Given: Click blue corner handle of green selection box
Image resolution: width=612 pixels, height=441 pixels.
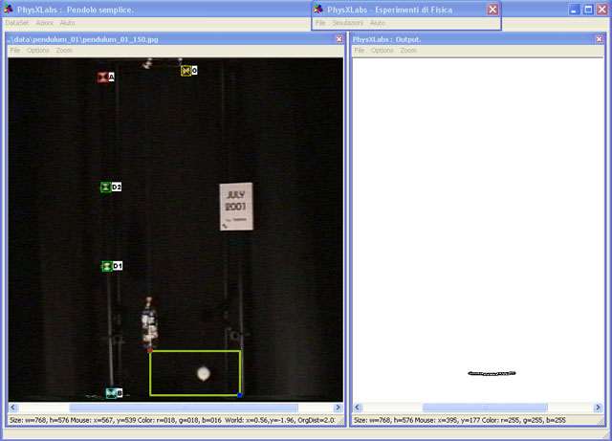Looking at the screenshot, I should pyautogui.click(x=240, y=395).
